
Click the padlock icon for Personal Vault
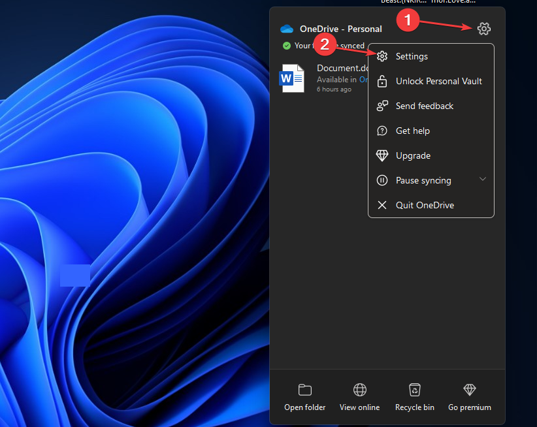(x=382, y=81)
